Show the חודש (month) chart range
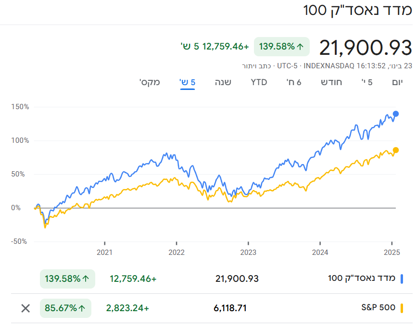The image size is (416, 328). point(332,82)
